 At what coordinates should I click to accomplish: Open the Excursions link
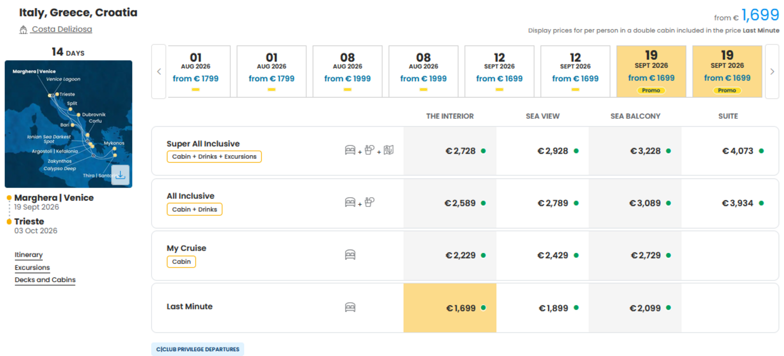tap(32, 267)
